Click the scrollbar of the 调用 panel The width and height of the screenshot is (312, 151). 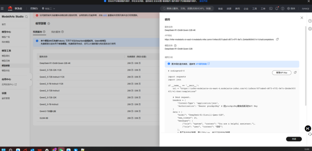point(306,66)
